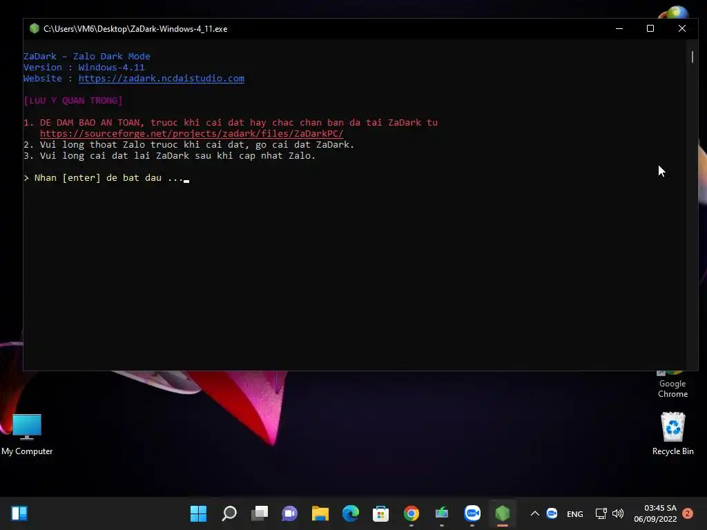
Task: Open Microsoft Store from the taskbar
Action: (x=380, y=513)
